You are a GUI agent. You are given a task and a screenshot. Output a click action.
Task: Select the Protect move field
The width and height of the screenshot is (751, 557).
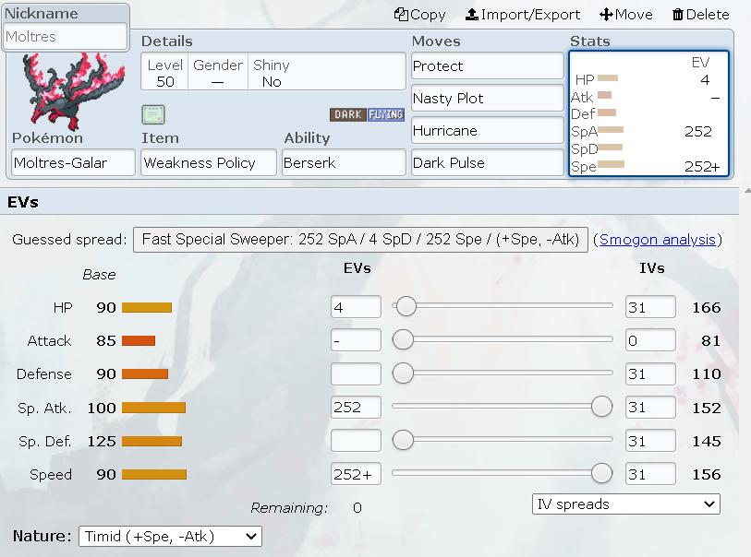tap(487, 66)
